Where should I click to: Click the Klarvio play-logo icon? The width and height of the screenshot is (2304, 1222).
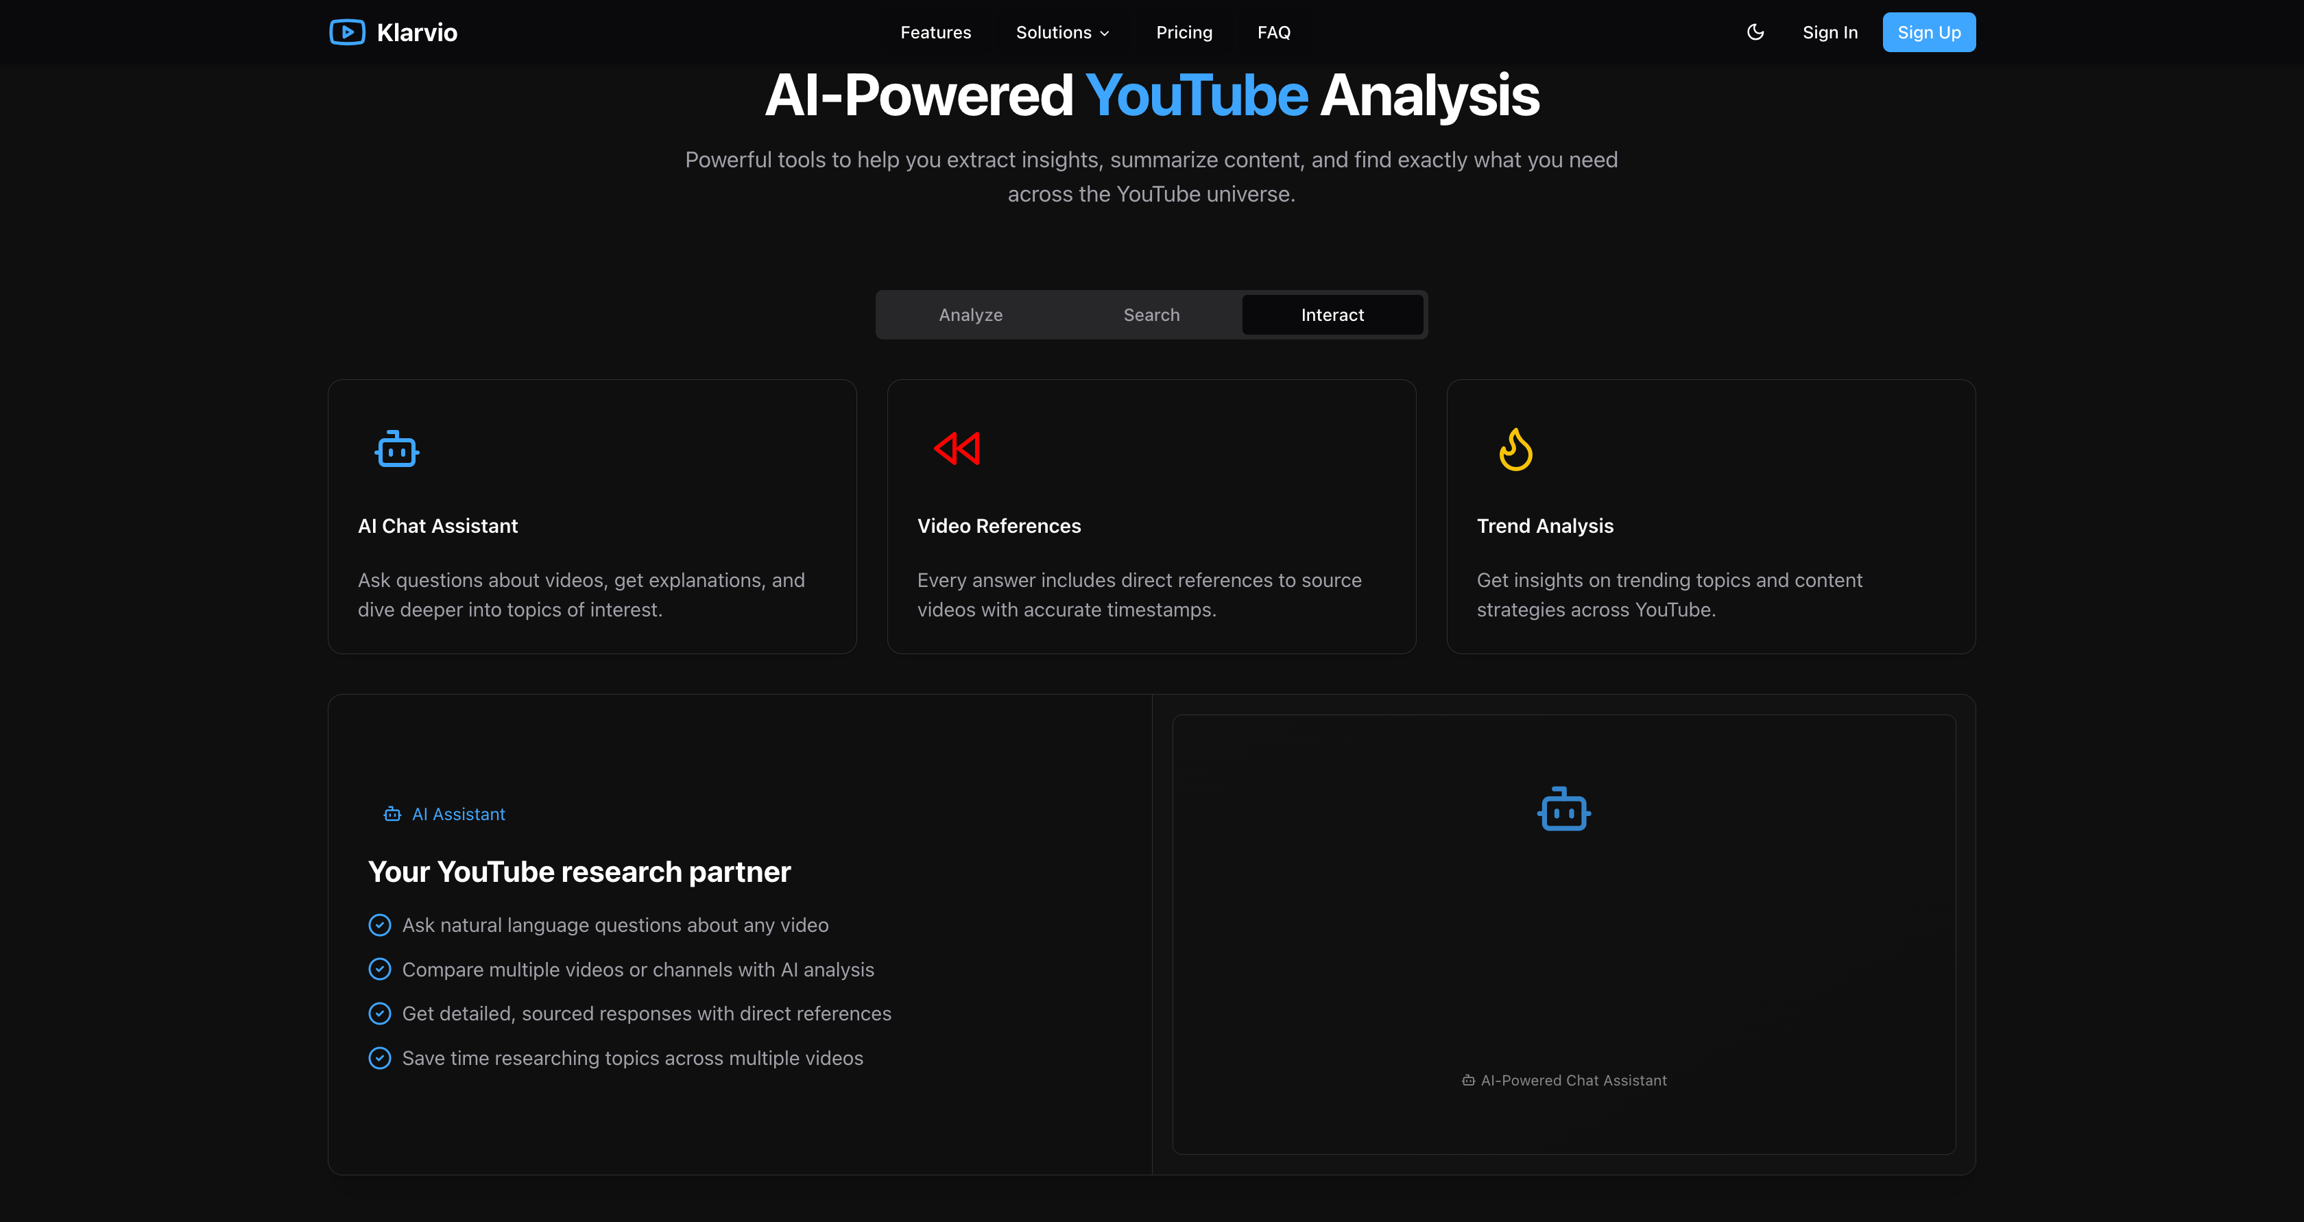(347, 32)
